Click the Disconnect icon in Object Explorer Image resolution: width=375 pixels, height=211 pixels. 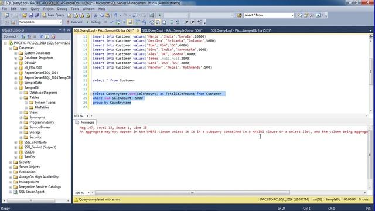pos(29,36)
